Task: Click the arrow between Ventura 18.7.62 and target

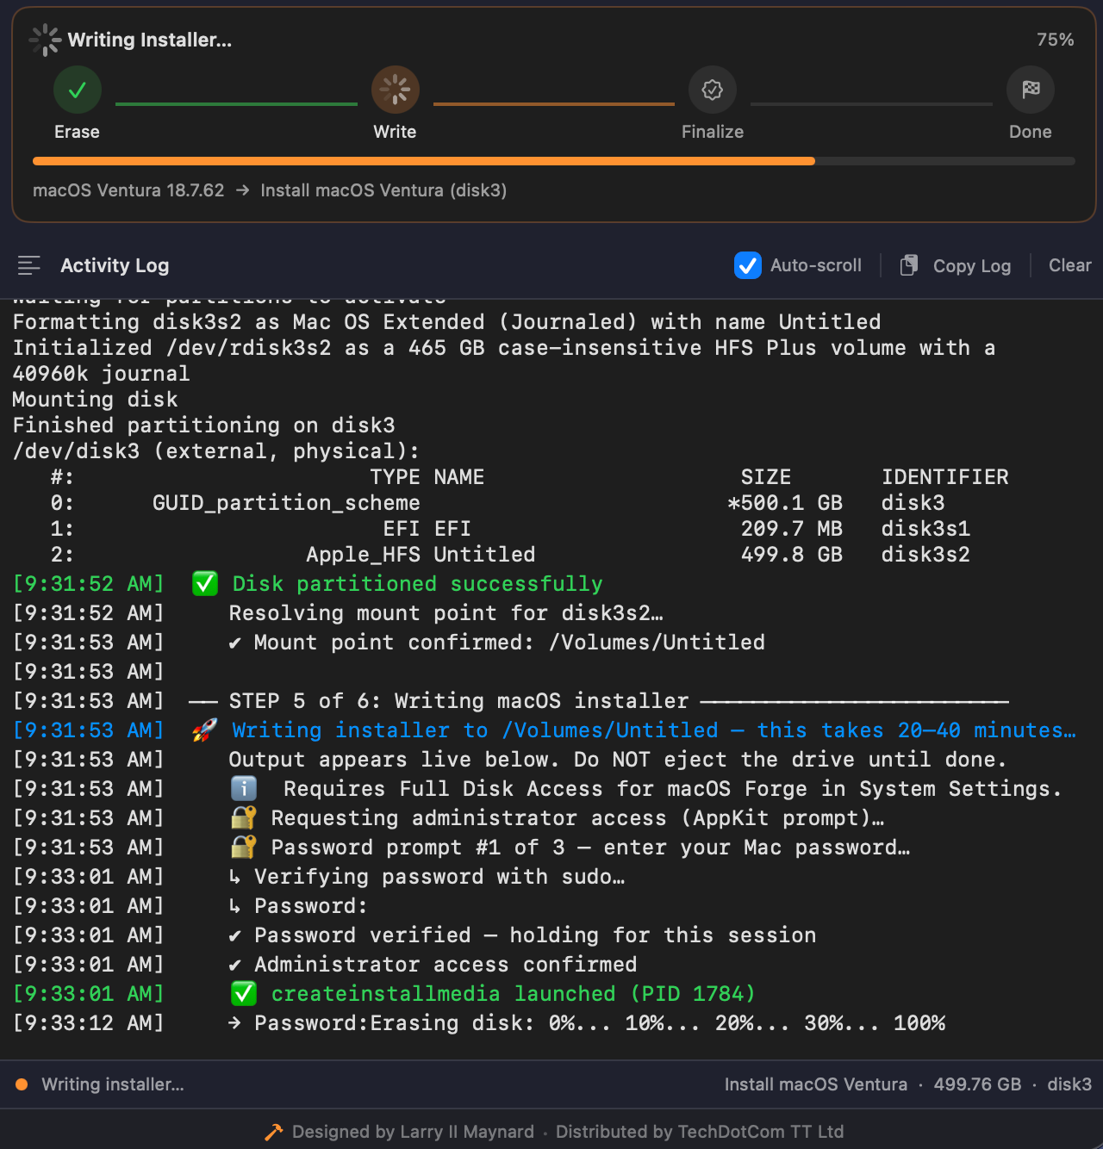Action: (243, 190)
